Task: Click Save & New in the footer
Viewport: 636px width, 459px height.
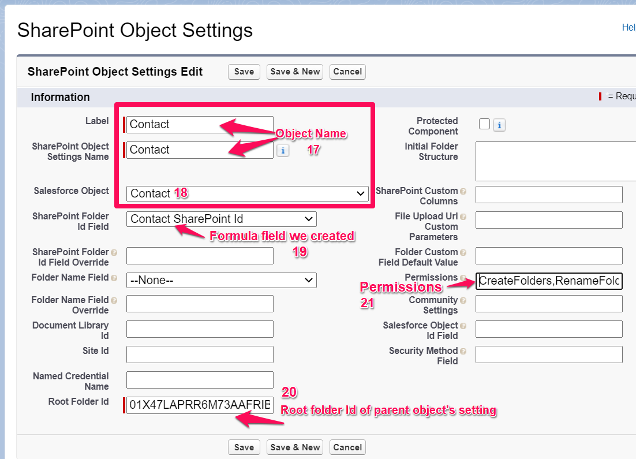Action: coord(295,447)
